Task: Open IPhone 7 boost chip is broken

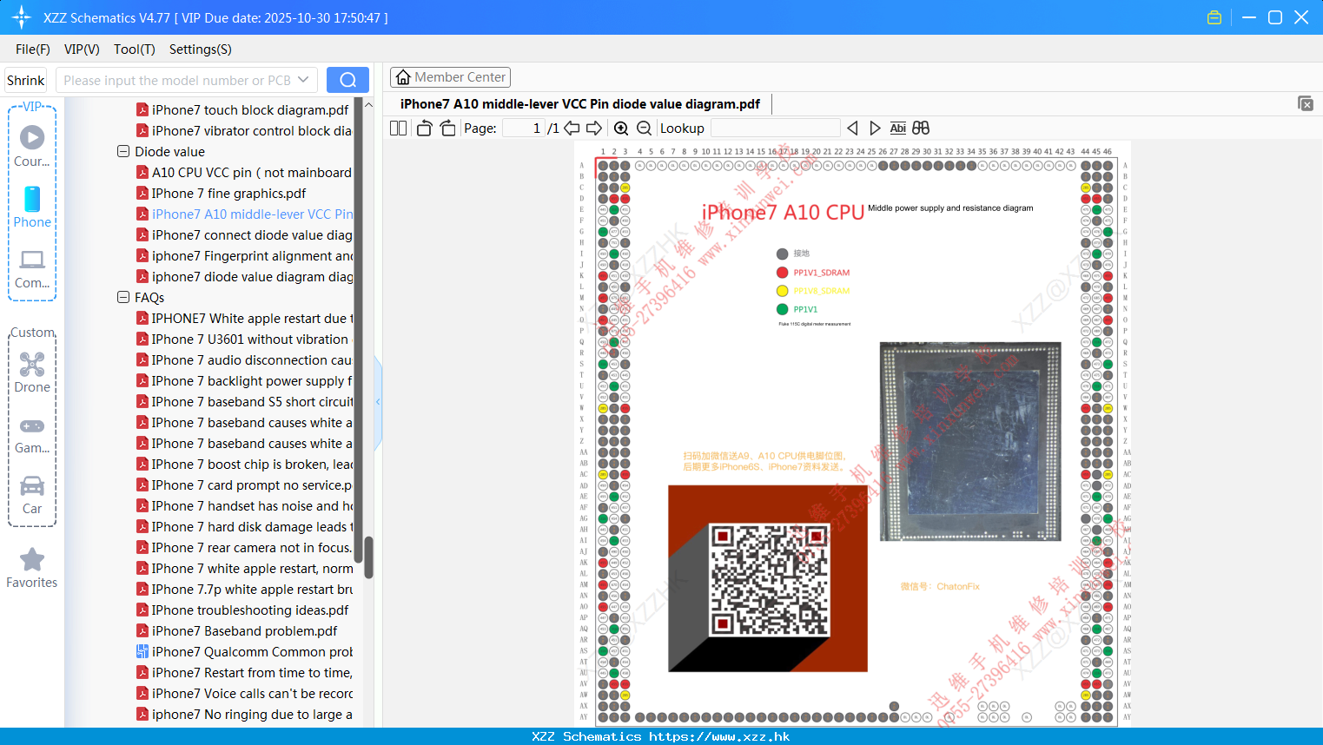Action: [x=244, y=464]
